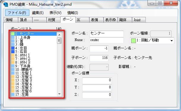181x111 pixels.
Task: Select bone 0 : センター in list
Action: 34,34
